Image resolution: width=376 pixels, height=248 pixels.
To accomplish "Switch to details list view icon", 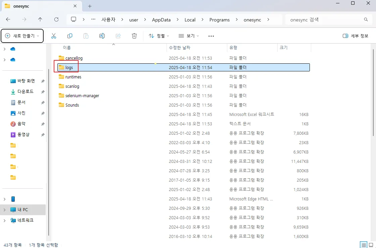I will [x=364, y=245].
